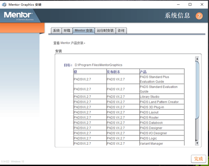Select the 发布版本 column header
This screenshot has width=209, height=166.
tap(123, 72)
